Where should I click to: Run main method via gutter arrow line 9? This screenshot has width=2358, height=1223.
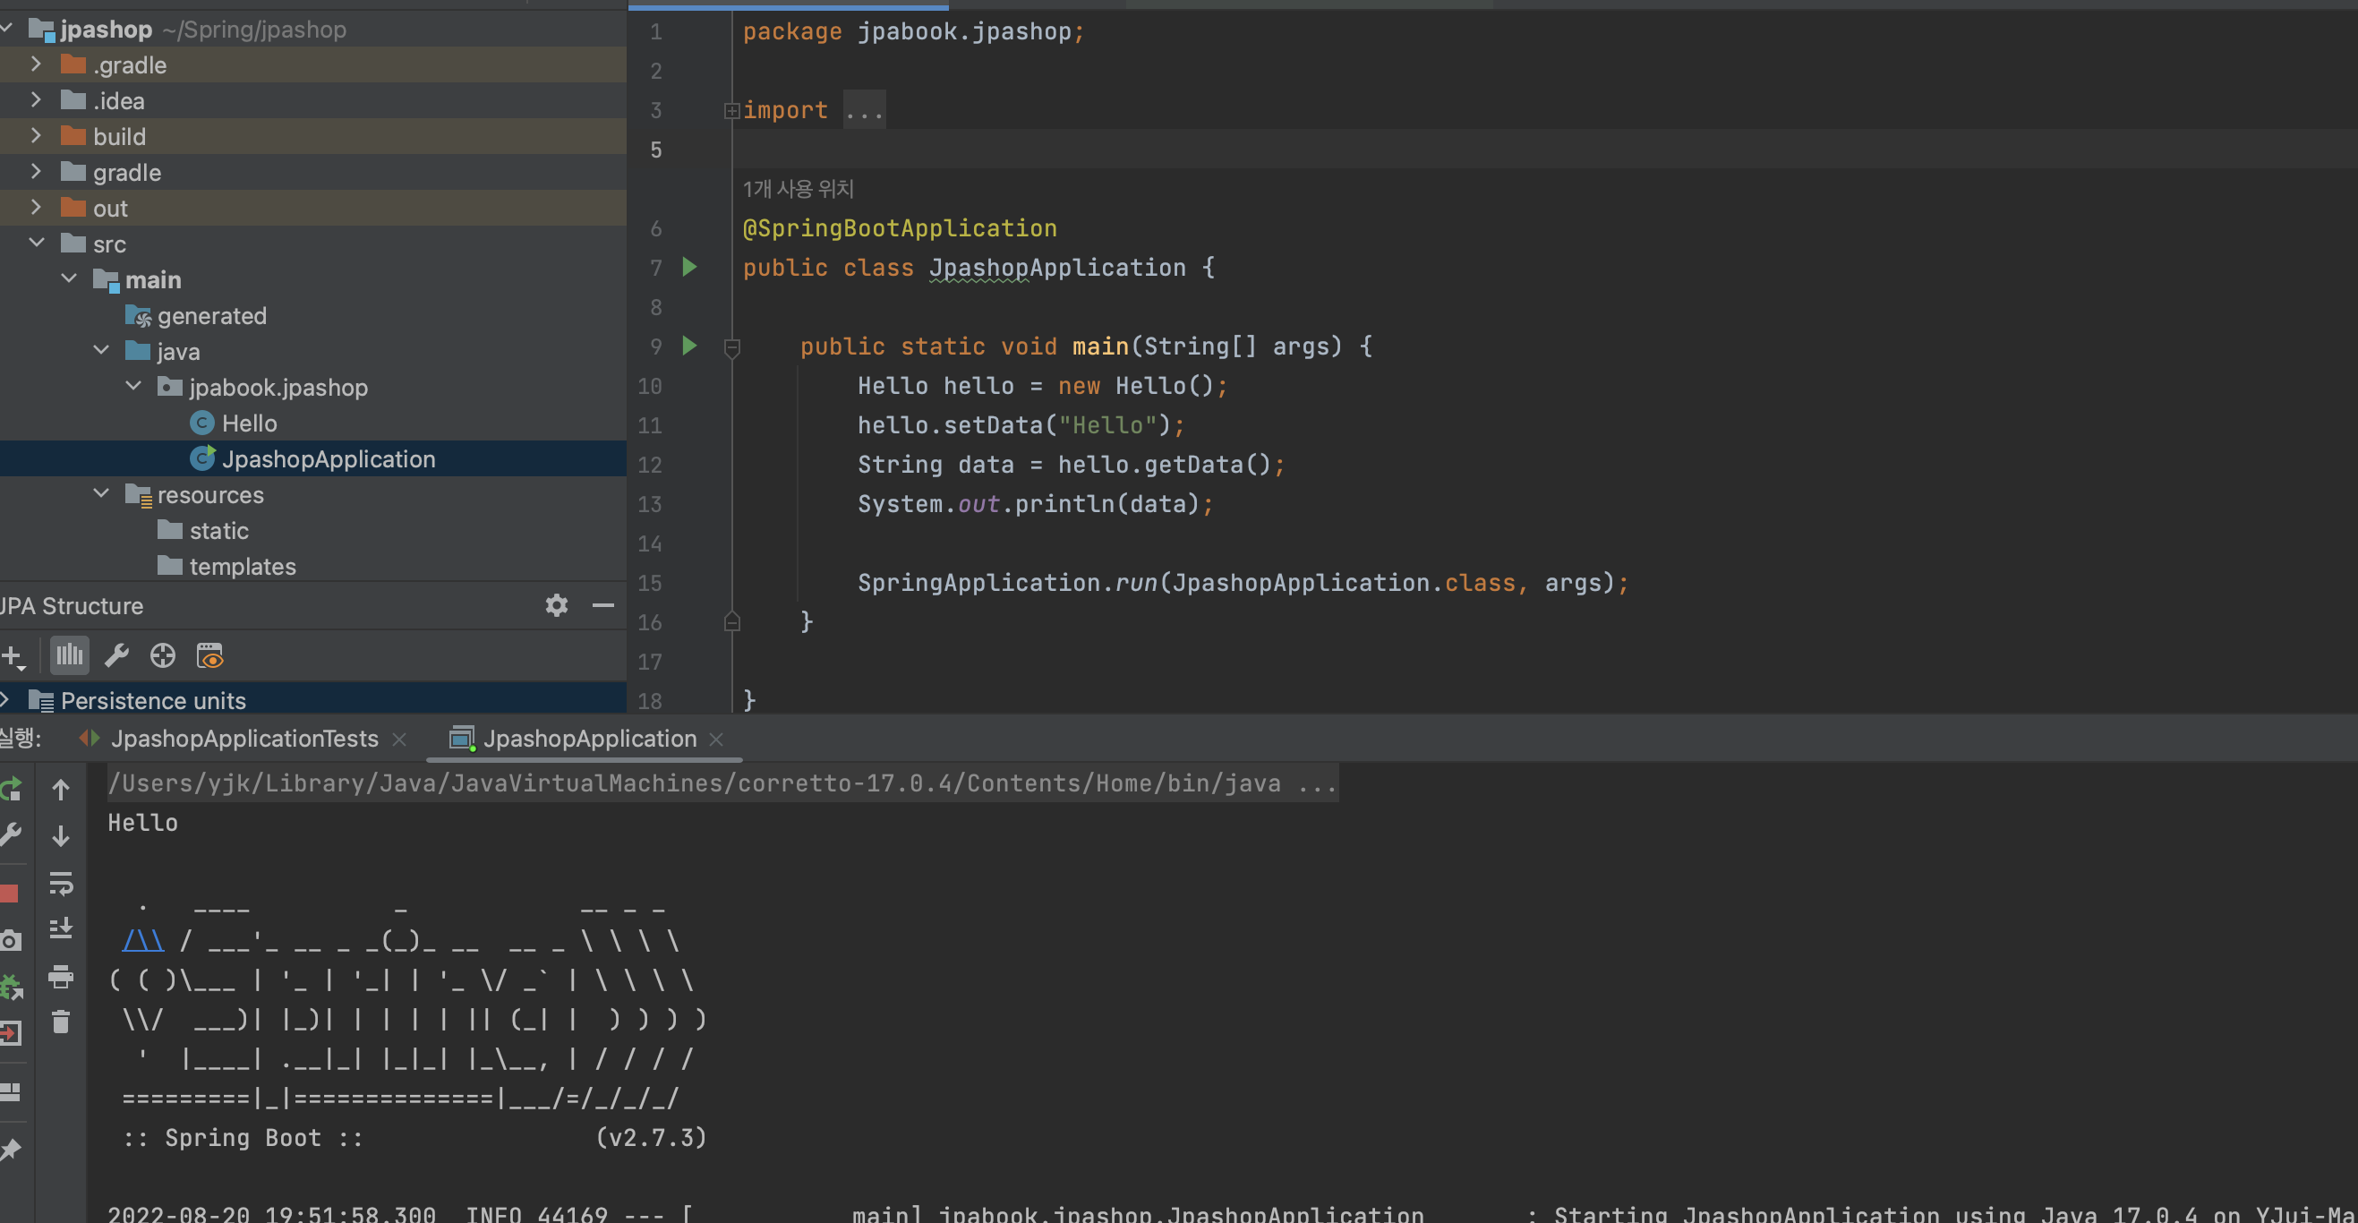[x=689, y=346]
